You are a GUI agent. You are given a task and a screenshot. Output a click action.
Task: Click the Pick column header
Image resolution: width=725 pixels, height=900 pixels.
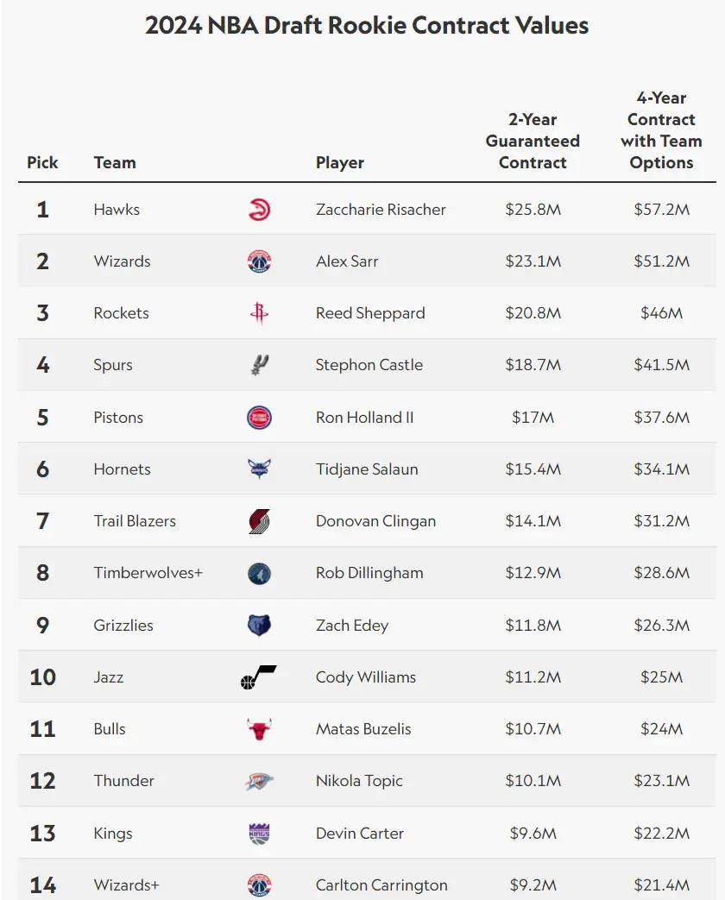coord(42,162)
